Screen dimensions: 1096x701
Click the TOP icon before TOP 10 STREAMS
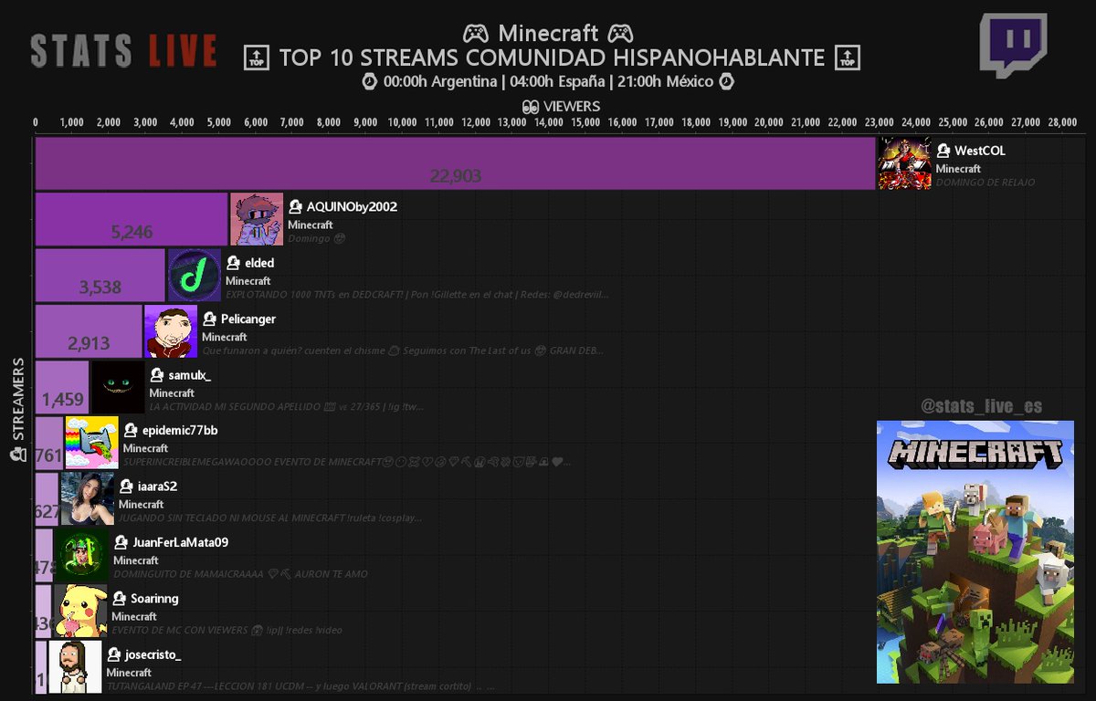[256, 58]
